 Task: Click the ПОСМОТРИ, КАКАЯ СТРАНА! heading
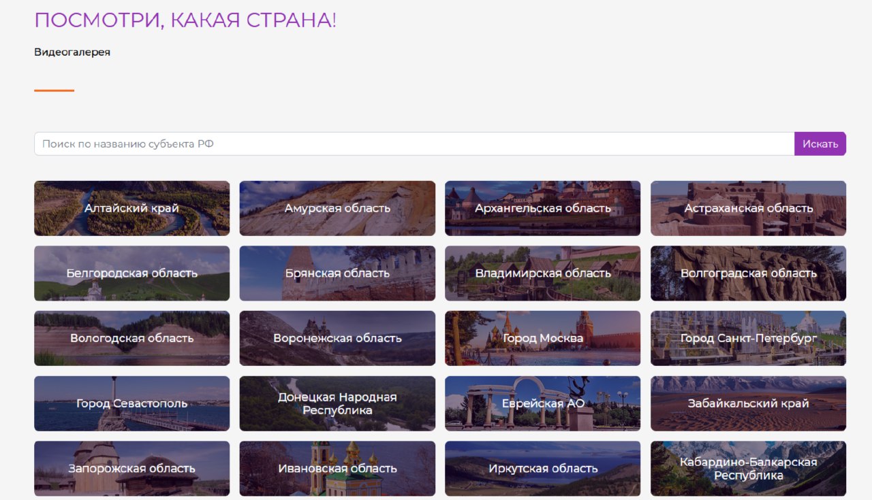185,20
